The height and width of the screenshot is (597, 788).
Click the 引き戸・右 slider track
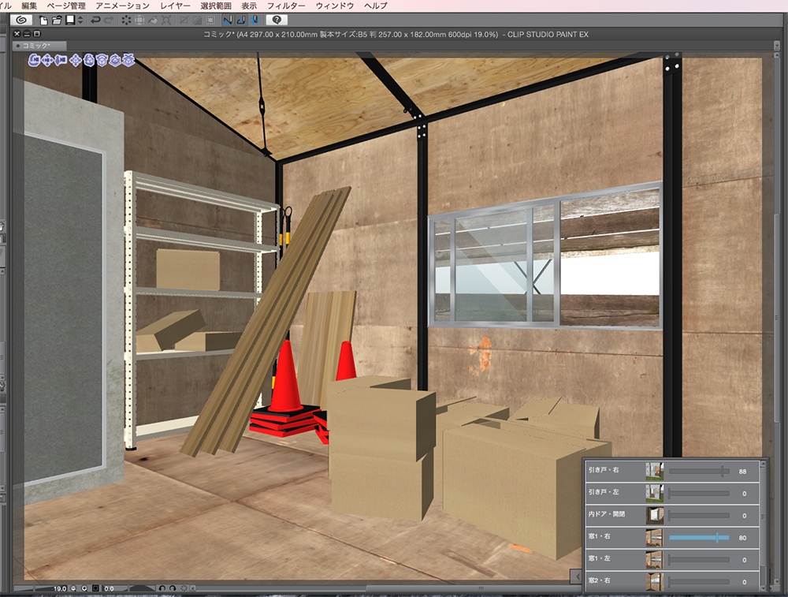699,472
